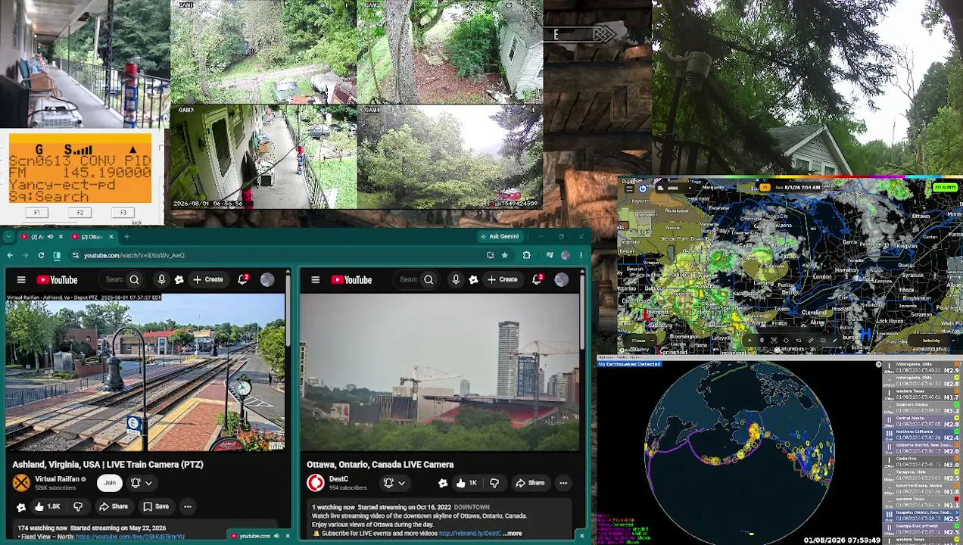Viewport: 963px width, 545px height.
Task: Open the radar map hamburger menu
Action: pos(628,188)
